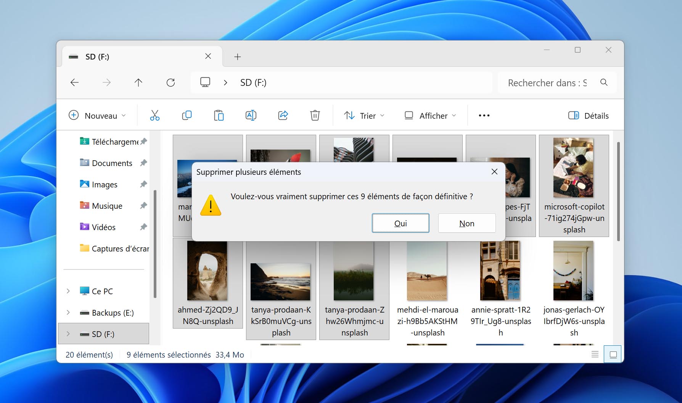This screenshot has height=403, width=682.
Task: Click the Paste clipboard icon
Action: click(x=219, y=115)
